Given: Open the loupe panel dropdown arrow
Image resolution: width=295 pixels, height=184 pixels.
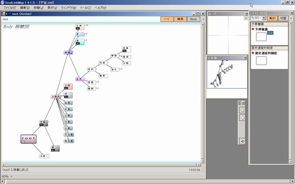Looking at the screenshot, I should [x=246, y=19].
